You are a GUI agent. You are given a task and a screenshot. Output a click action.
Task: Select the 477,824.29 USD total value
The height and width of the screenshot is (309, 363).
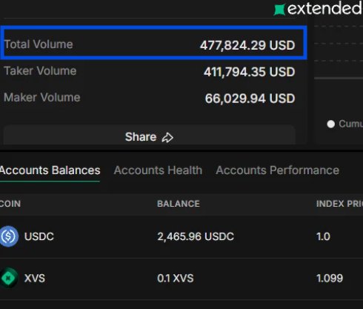247,45
